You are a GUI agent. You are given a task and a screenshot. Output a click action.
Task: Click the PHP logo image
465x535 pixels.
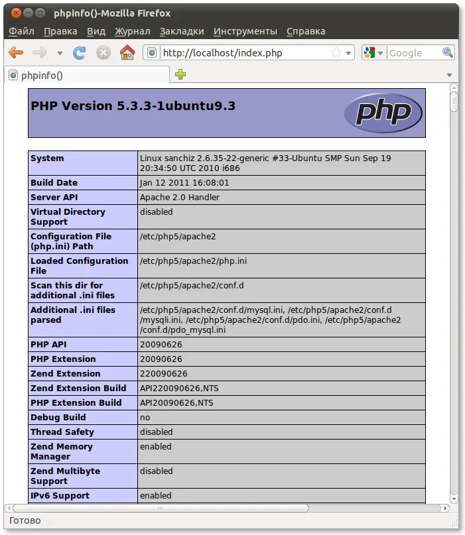click(x=383, y=113)
